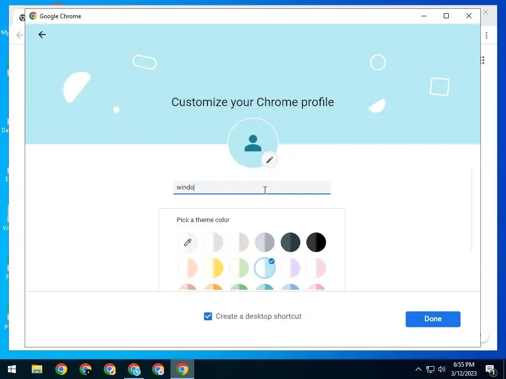Open the fifth Chrome profile taskbar icon
This screenshot has width=506, height=379.
(158, 369)
